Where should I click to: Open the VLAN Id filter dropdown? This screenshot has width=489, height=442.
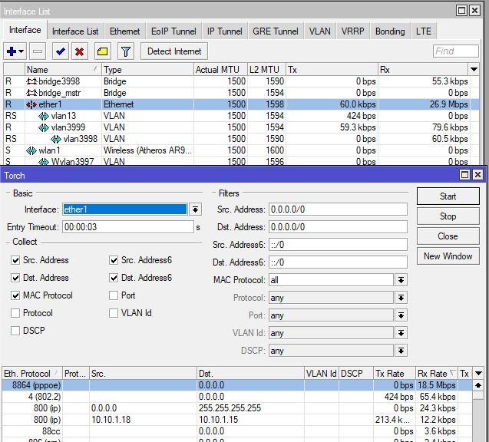(x=401, y=333)
